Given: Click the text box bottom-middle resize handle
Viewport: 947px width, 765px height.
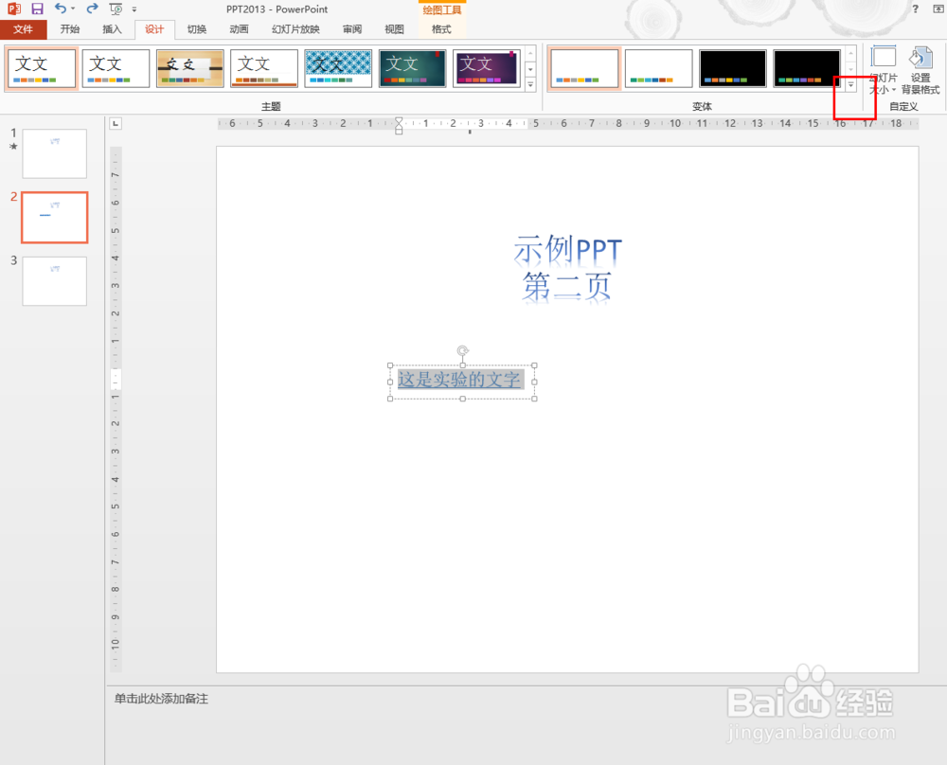Looking at the screenshot, I should click(463, 399).
